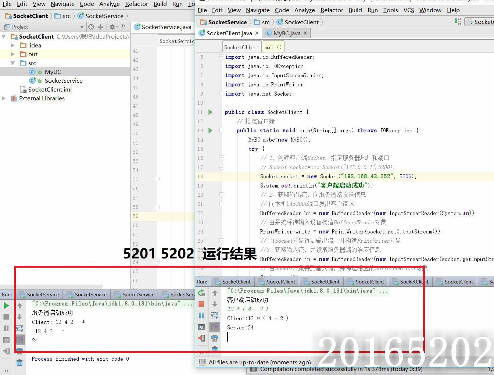Image resolution: width=494 pixels, height=375 pixels.
Task: Toggle scroll-to-end in the SocketClient console
Action: pyautogui.click(x=215, y=326)
